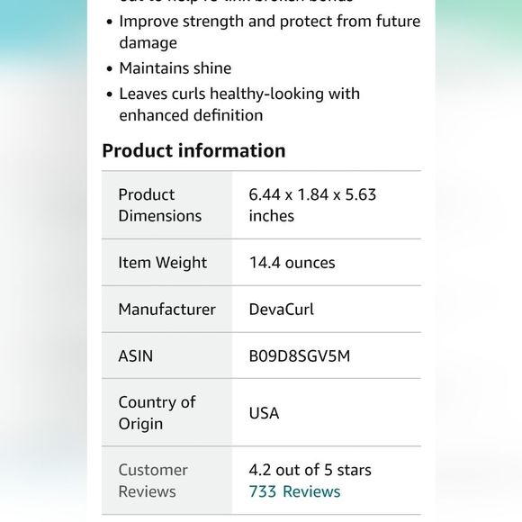Select the DevaCurl manufacturer value
The image size is (522, 522).
282,310
